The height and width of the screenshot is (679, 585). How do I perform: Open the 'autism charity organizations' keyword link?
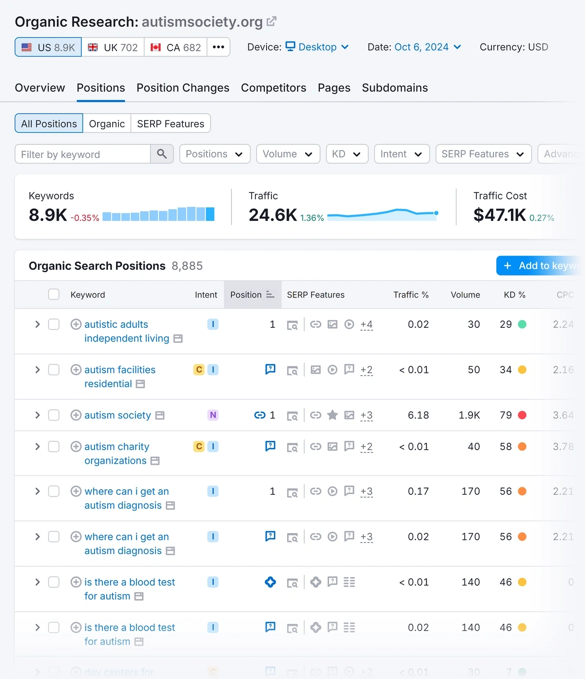click(117, 454)
